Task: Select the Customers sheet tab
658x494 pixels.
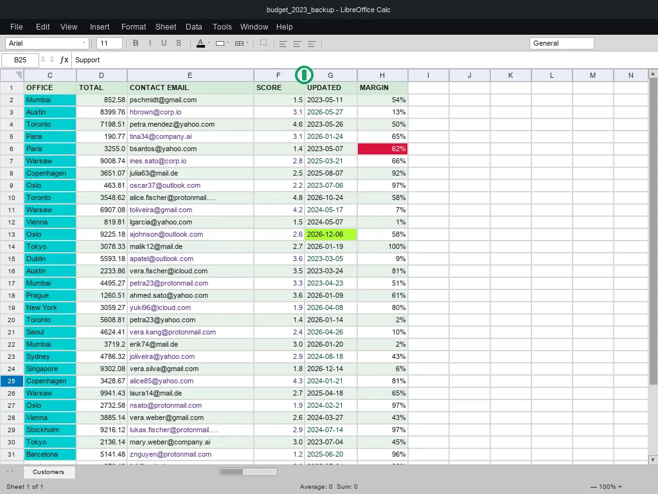Action: point(49,471)
